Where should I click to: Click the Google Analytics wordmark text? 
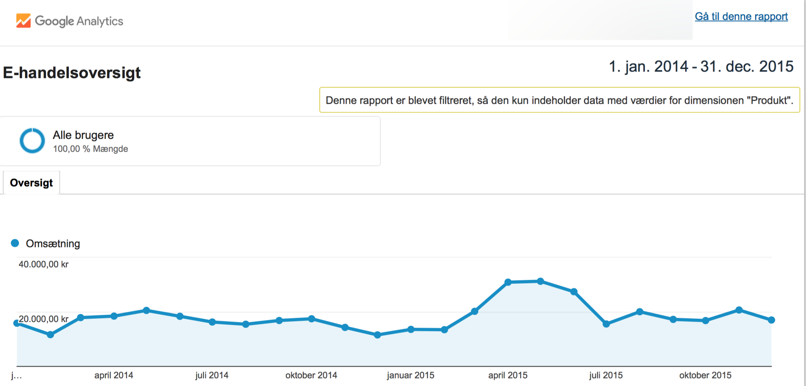point(79,21)
